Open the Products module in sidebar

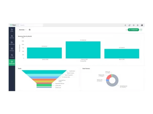(12, 50)
